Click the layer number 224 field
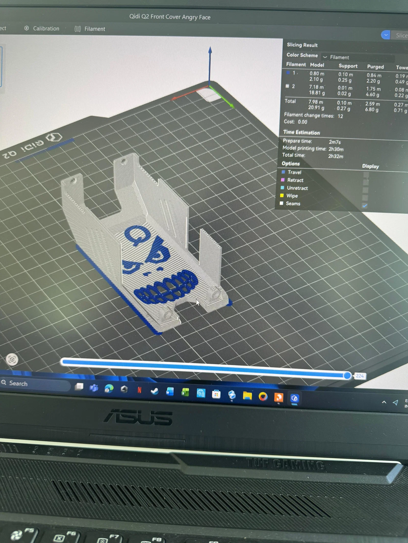 [x=360, y=376]
